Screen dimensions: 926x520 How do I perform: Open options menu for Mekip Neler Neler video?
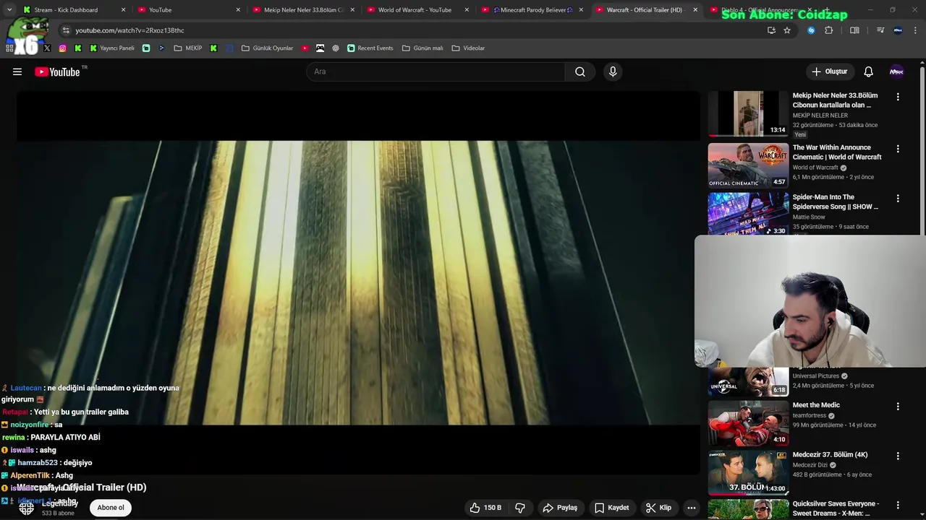point(898,97)
